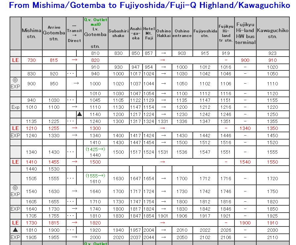Click the '857' Hotel Mt. Fuji time

tap(149, 53)
